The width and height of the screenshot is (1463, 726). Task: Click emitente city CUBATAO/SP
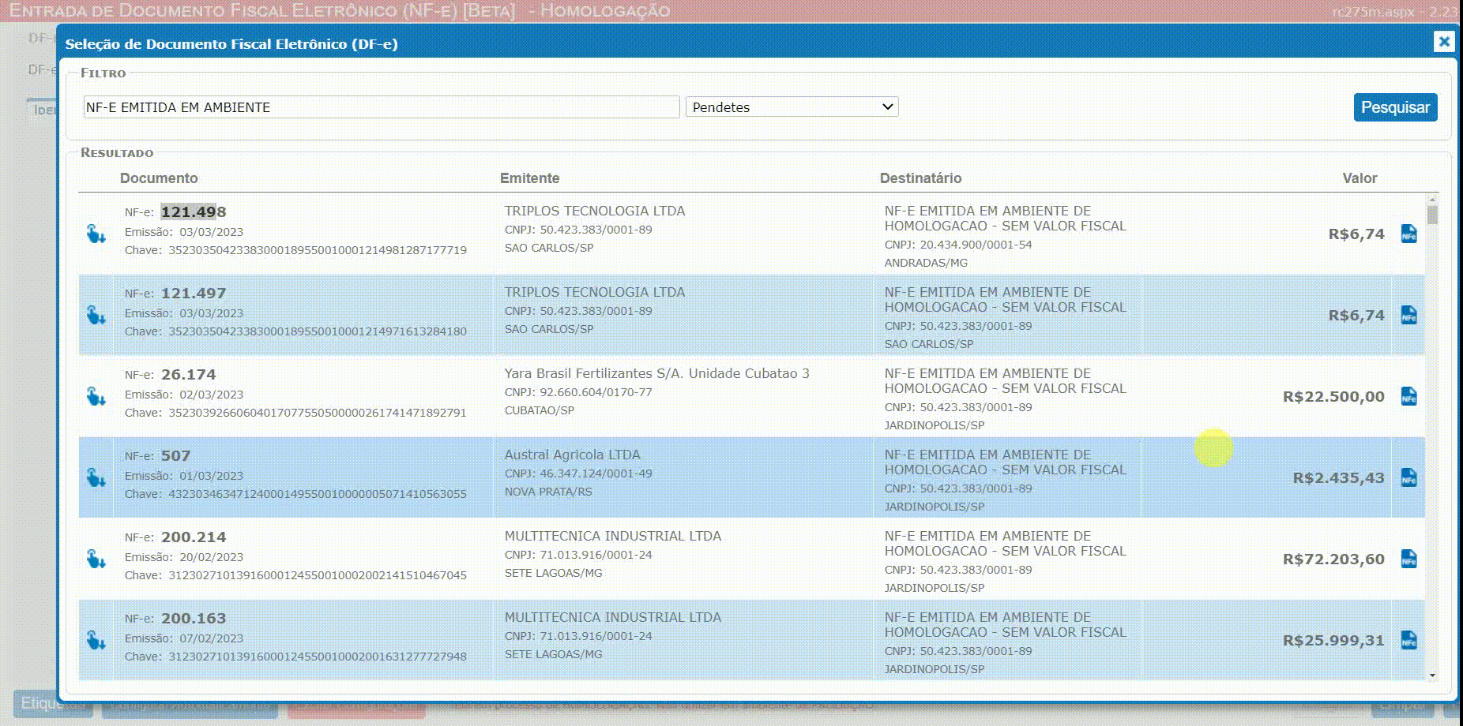540,410
